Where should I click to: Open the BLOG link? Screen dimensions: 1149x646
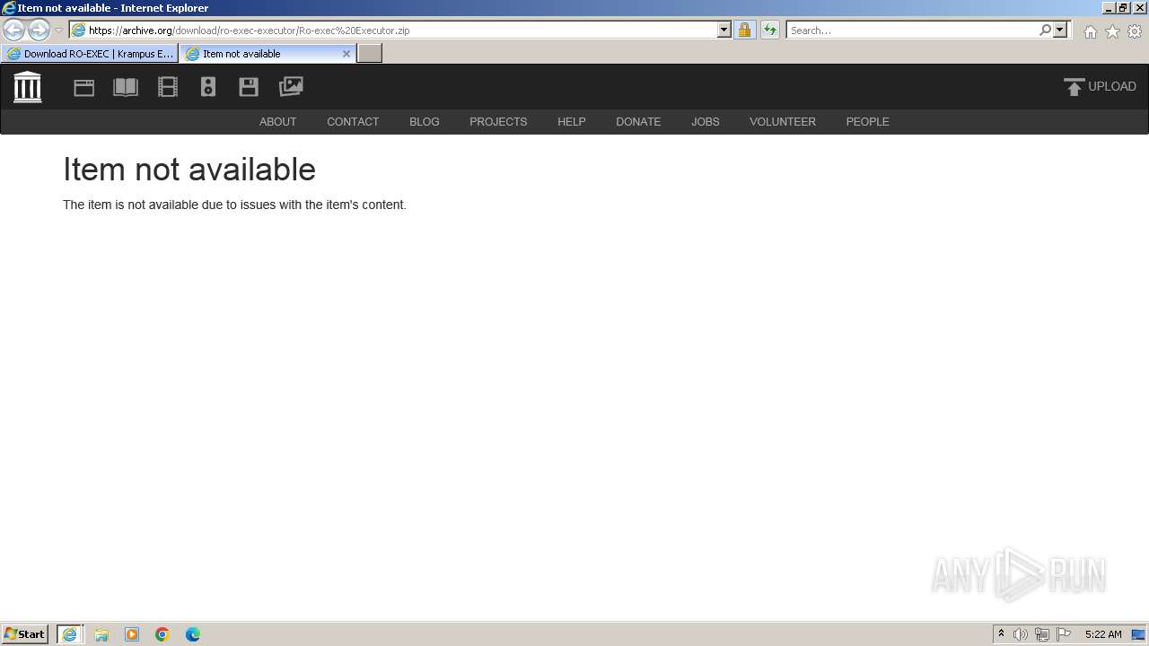(x=425, y=122)
